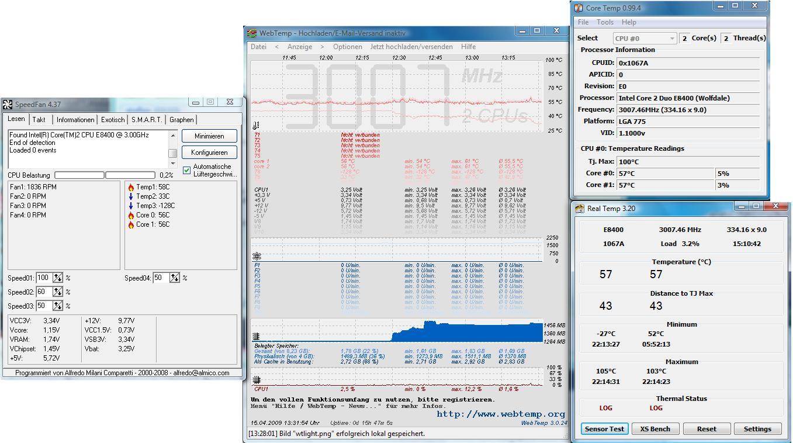The image size is (793, 443).
Task: Switch to the Lesen tab in SpeedFan
Action: pyautogui.click(x=16, y=119)
